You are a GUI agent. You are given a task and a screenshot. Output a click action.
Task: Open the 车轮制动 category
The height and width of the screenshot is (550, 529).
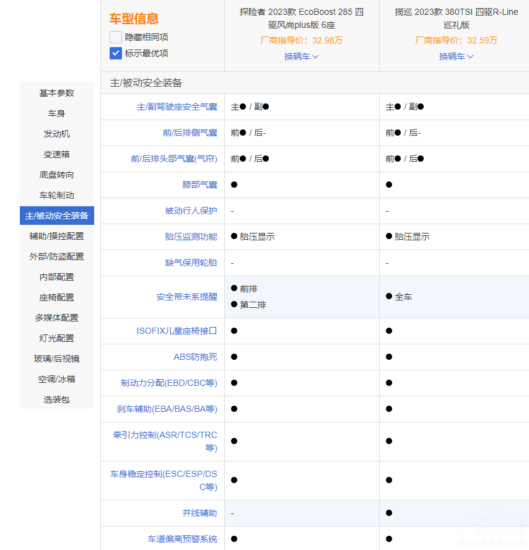56,194
